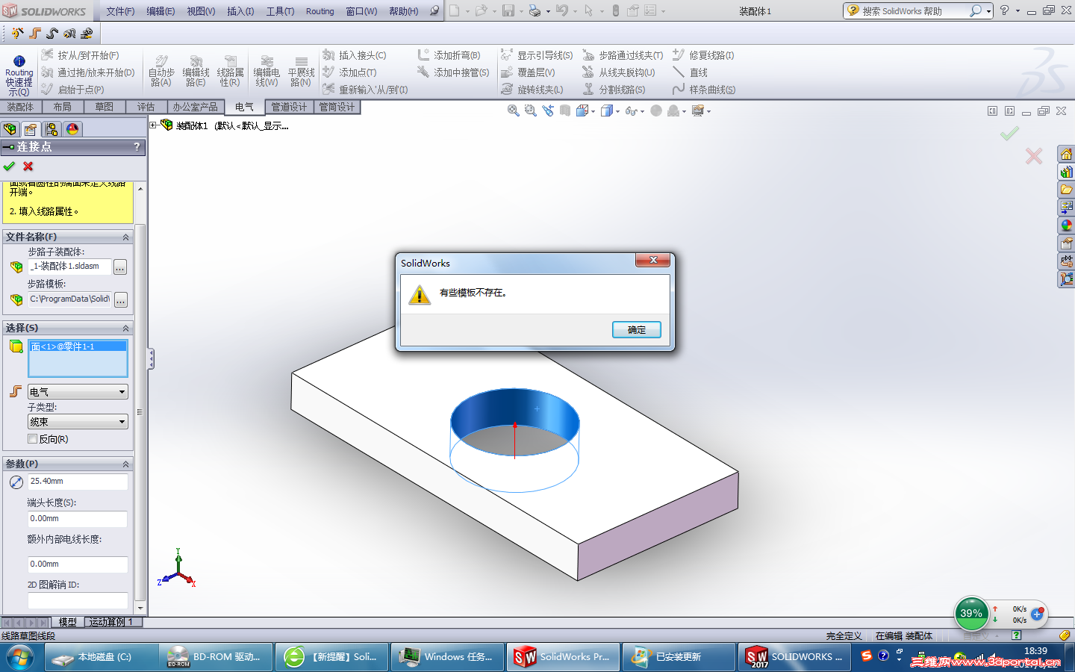Click Zoom to Area icon
1075x672 pixels.
[x=531, y=111]
